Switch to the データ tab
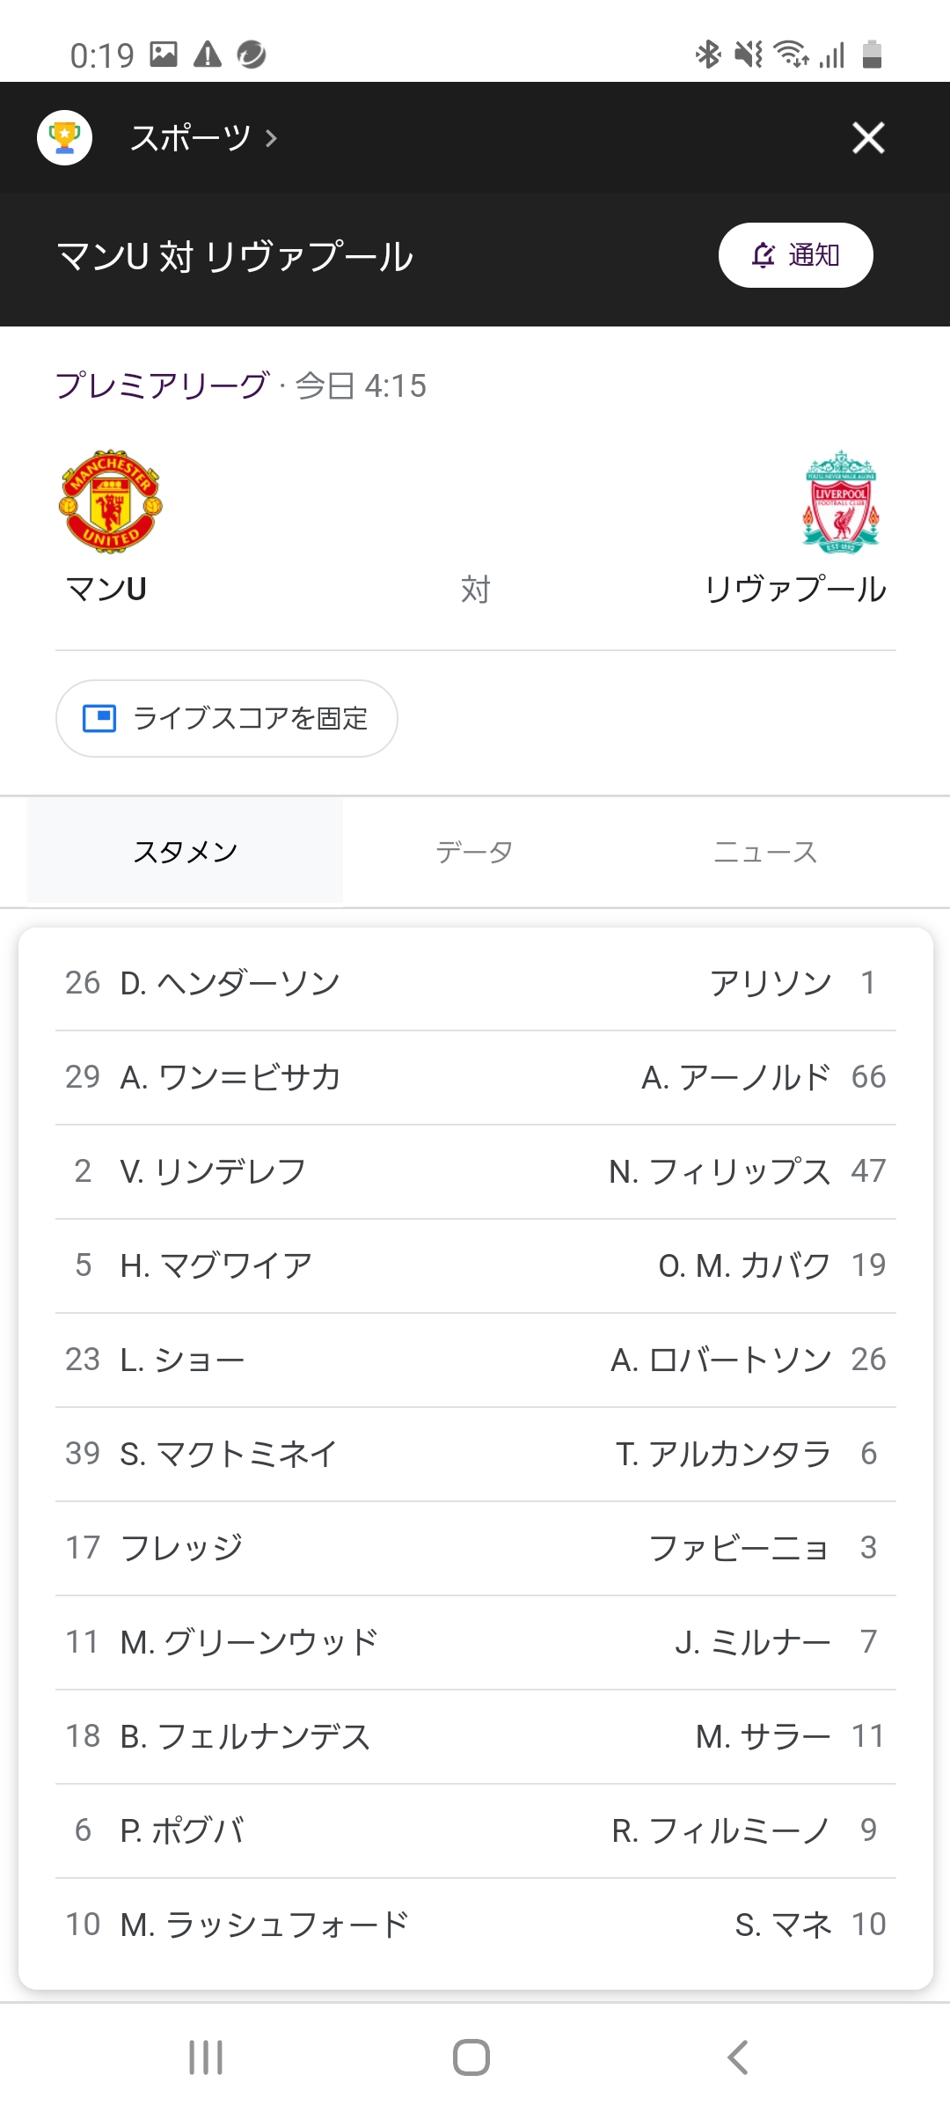This screenshot has width=950, height=2112. click(x=474, y=852)
